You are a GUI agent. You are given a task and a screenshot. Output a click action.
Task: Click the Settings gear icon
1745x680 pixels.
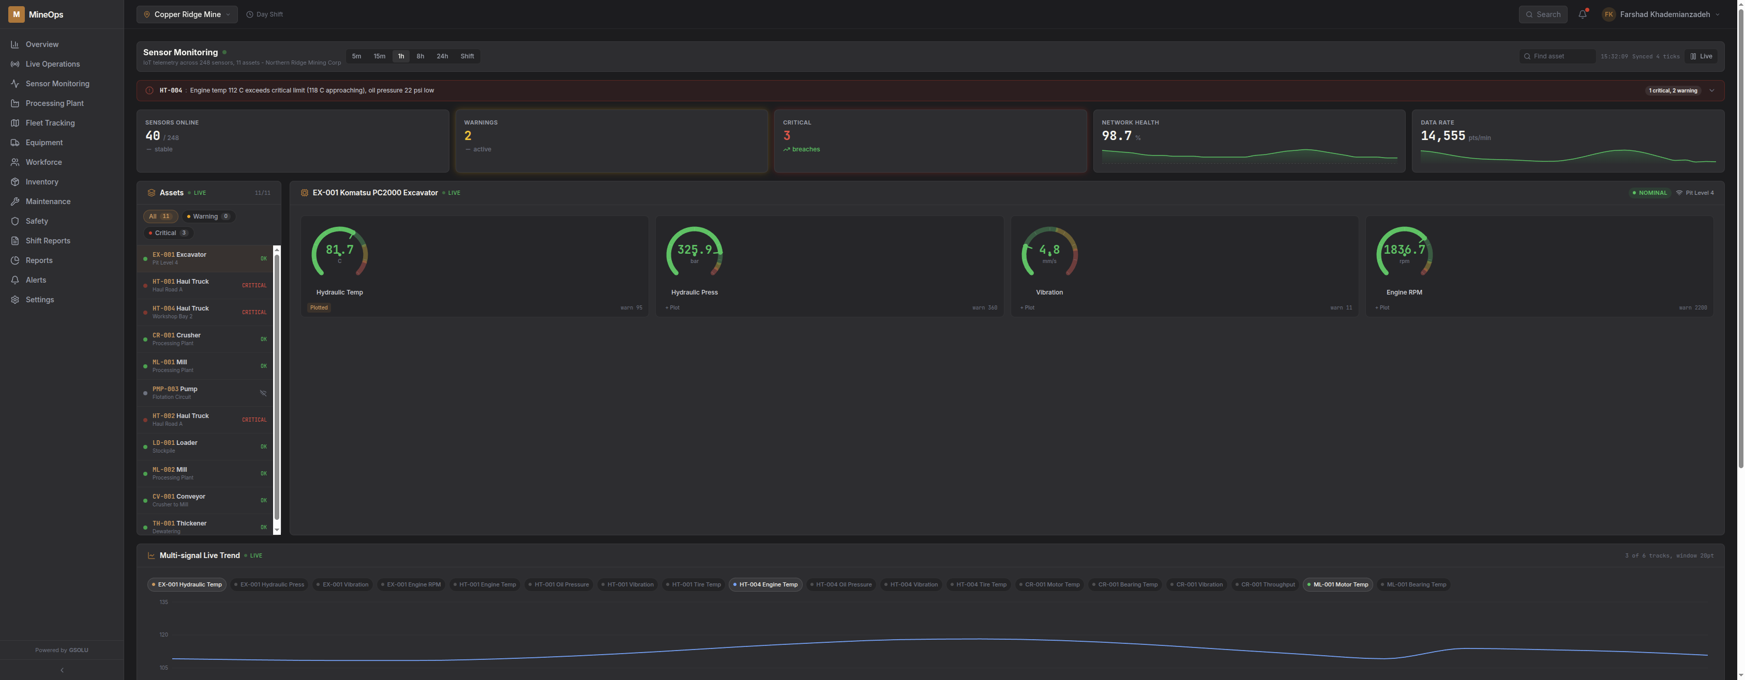(15, 300)
